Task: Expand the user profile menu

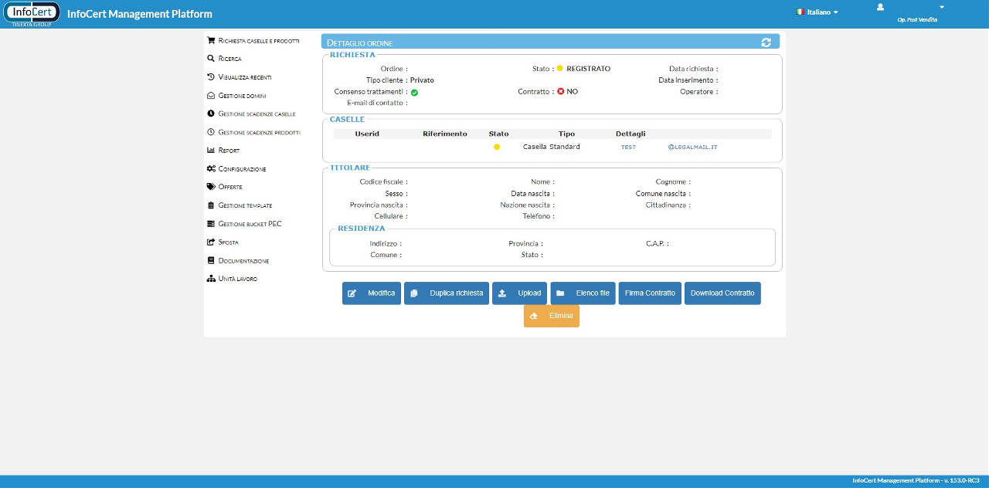Action: pos(880,7)
